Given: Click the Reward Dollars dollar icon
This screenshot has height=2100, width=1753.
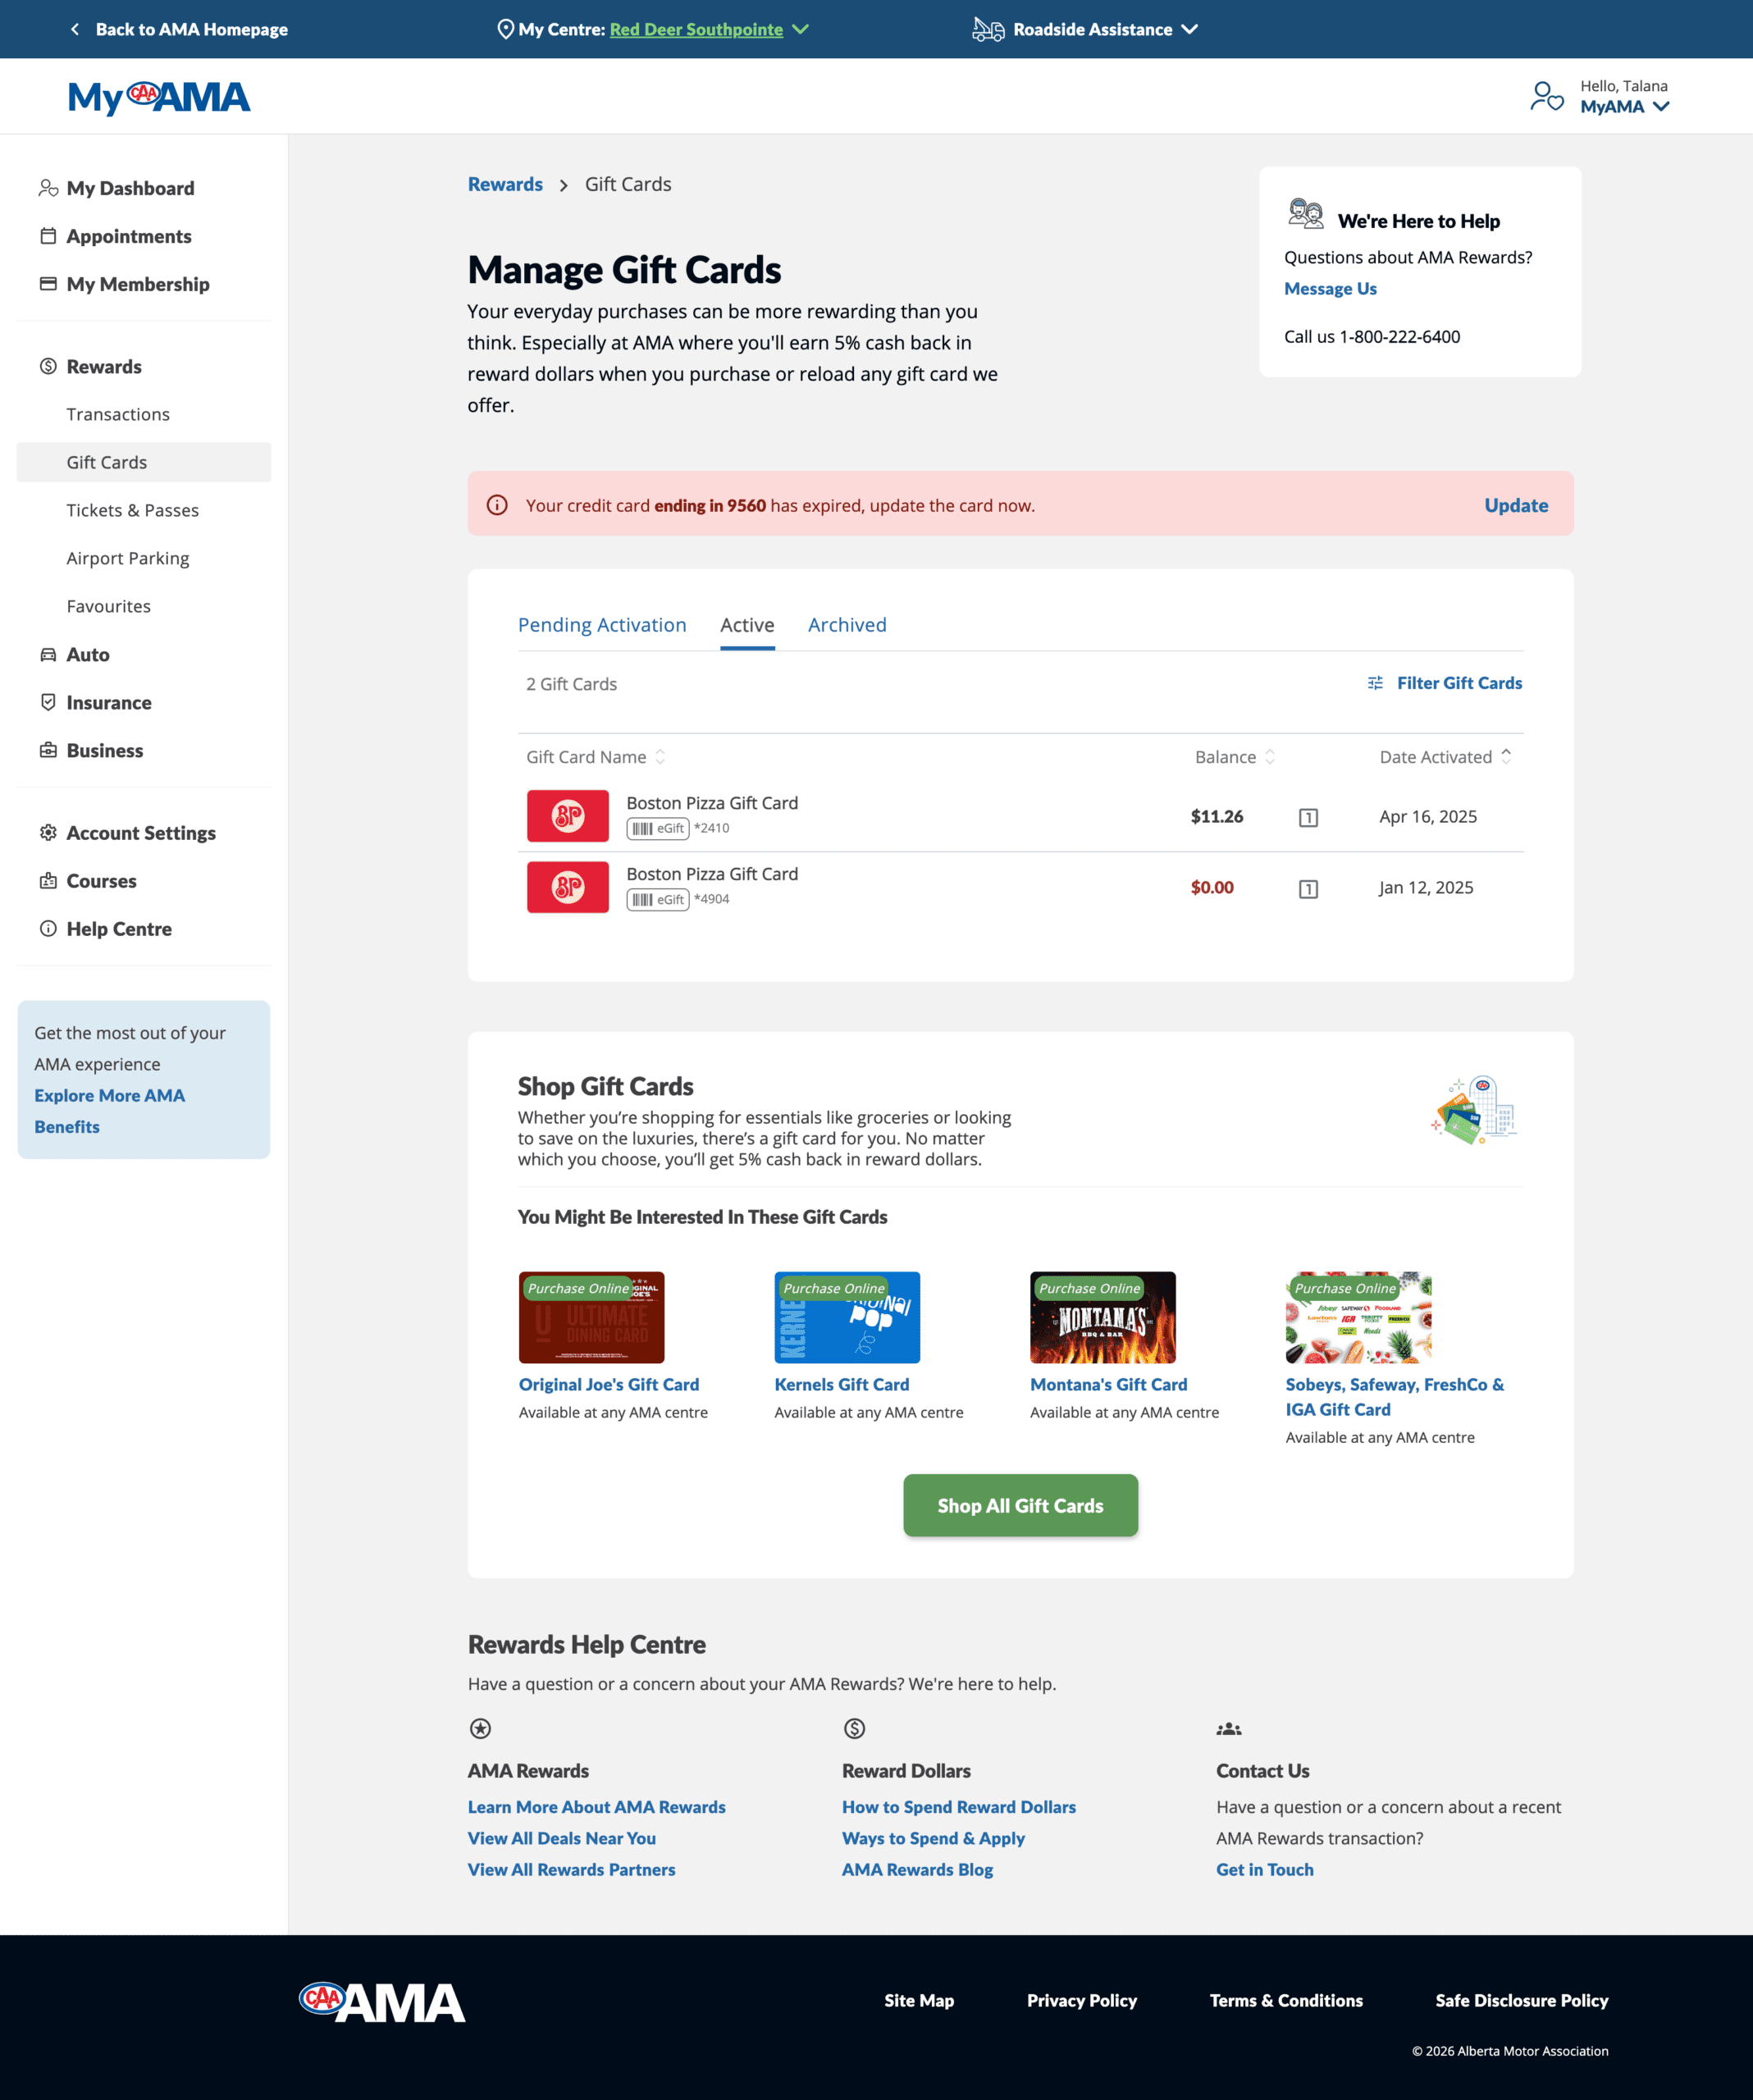Looking at the screenshot, I should coord(854,1728).
